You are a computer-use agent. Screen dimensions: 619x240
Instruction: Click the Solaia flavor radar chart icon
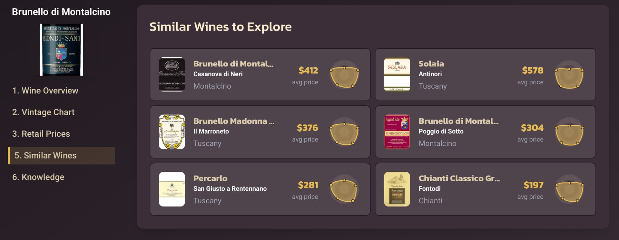coord(569,75)
